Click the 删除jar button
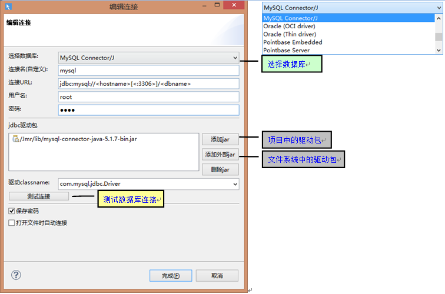This screenshot has width=445, height=294. 220,169
